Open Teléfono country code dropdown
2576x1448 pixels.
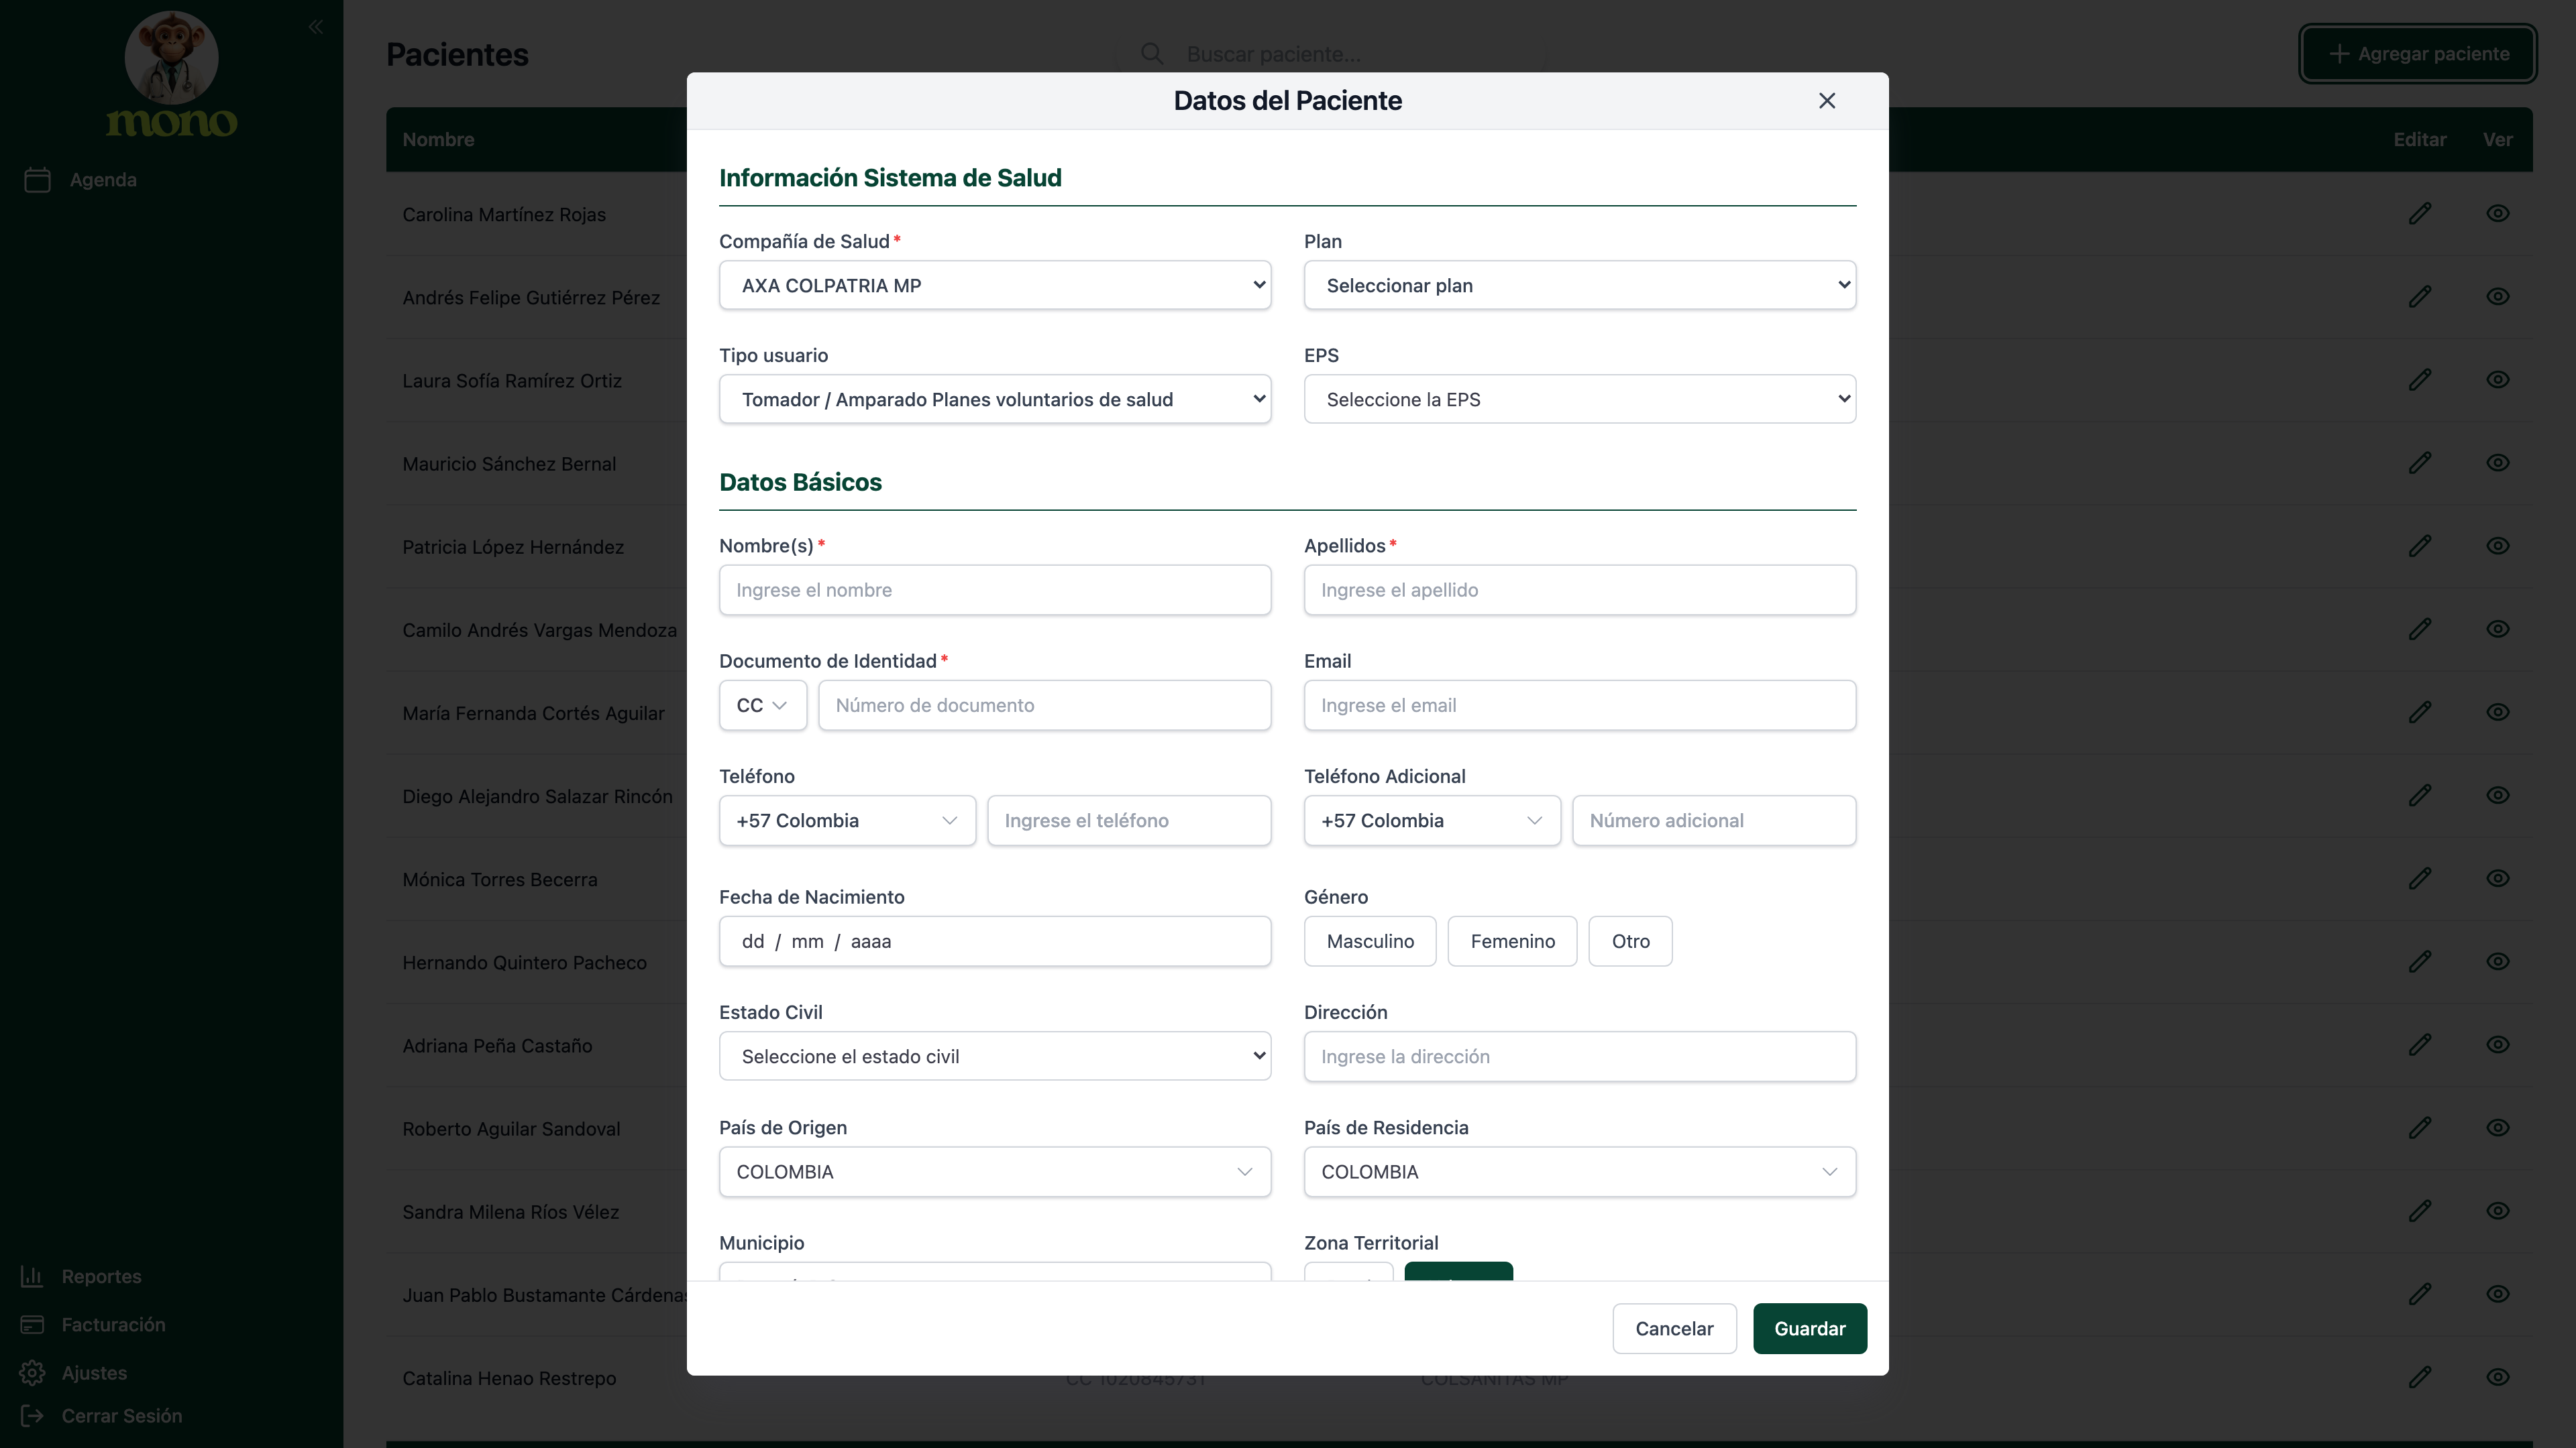847,821
